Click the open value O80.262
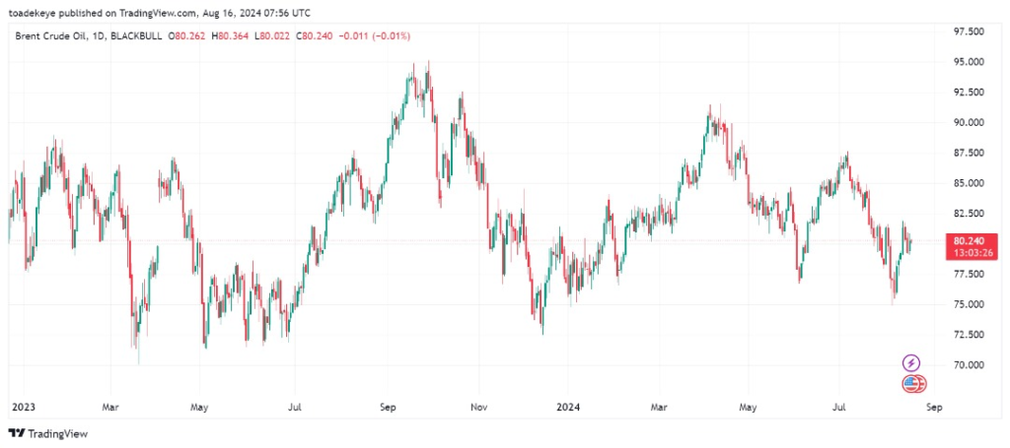 pos(185,36)
